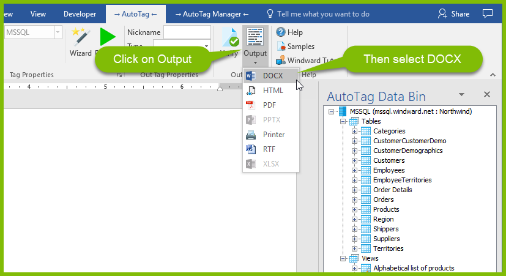Open the AutoTag Manager tab

[212, 14]
